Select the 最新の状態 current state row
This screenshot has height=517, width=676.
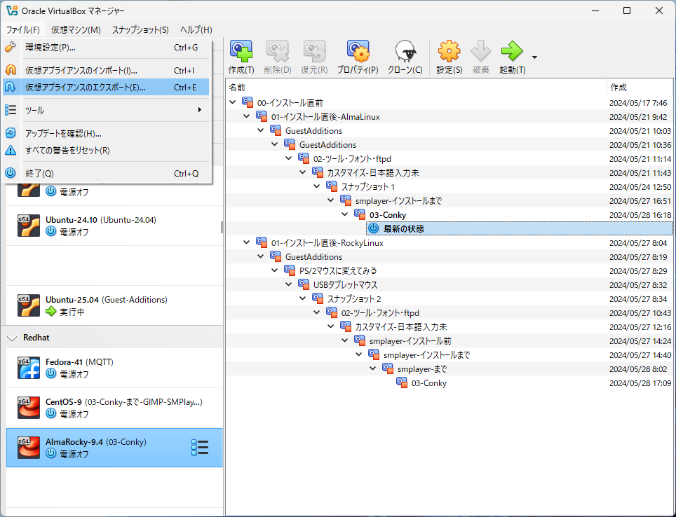point(520,229)
